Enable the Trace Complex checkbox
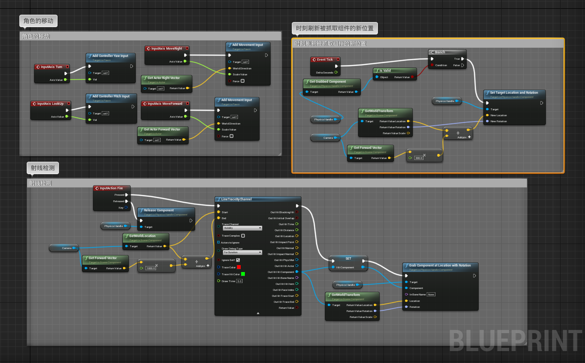 [243, 235]
